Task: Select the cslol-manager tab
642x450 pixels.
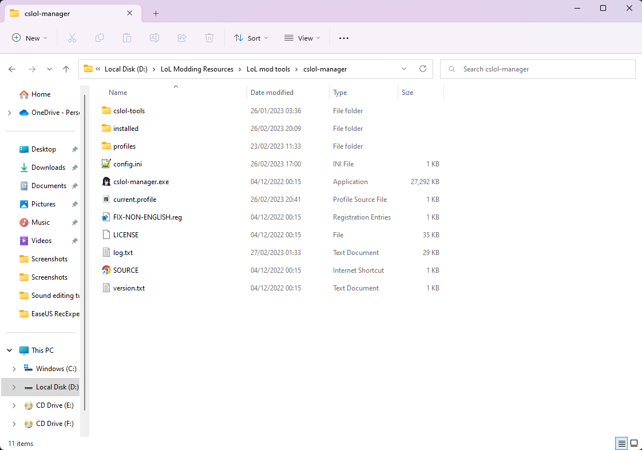Action: 73,14
